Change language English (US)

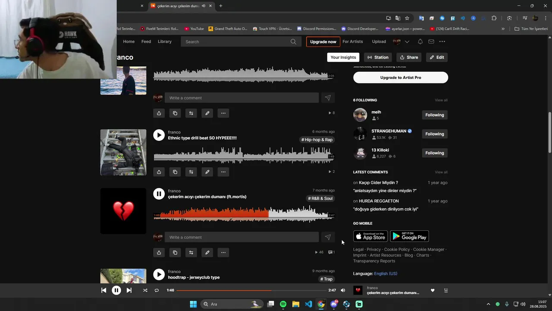point(386,274)
